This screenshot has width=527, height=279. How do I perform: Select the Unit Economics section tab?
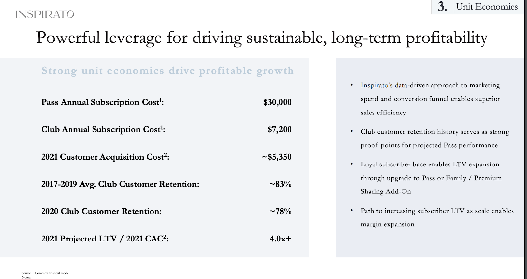487,7
